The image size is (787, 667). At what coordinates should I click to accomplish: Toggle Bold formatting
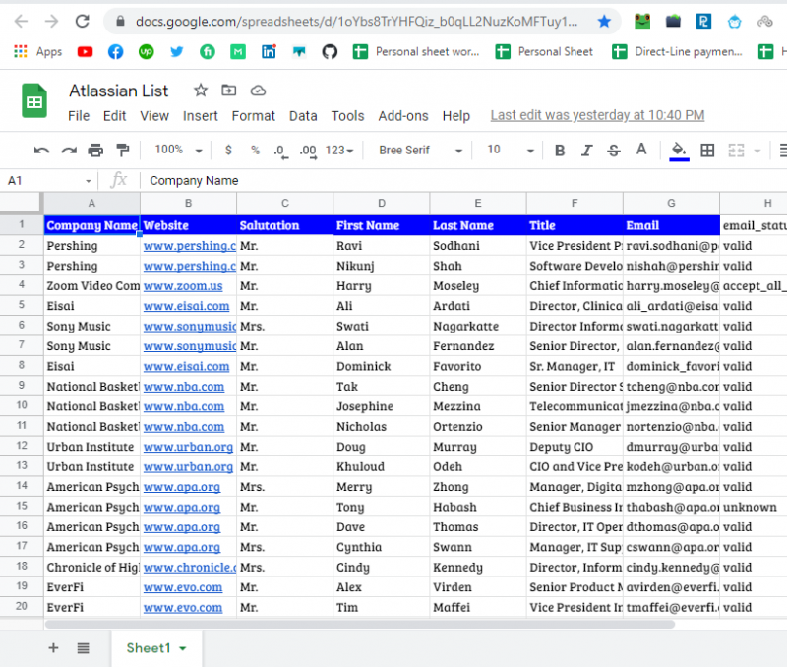(x=560, y=151)
